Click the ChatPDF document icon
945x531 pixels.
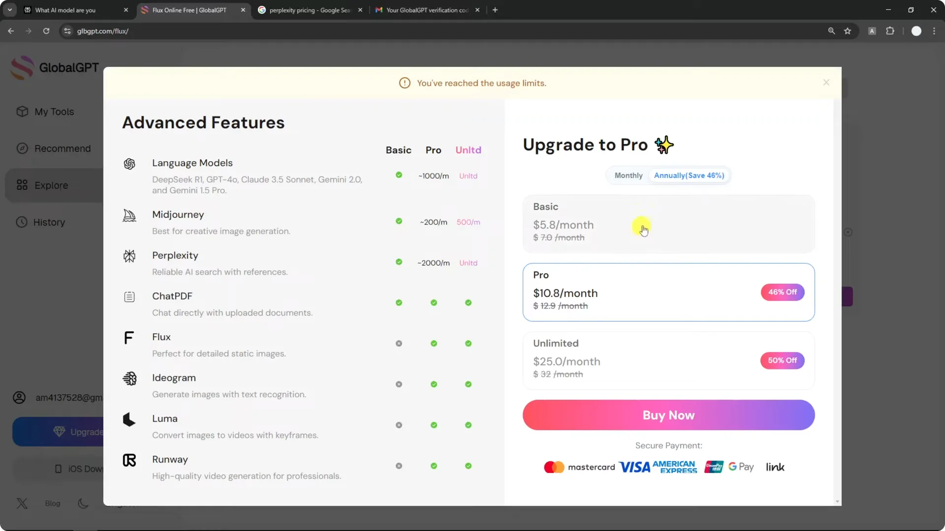pyautogui.click(x=129, y=297)
